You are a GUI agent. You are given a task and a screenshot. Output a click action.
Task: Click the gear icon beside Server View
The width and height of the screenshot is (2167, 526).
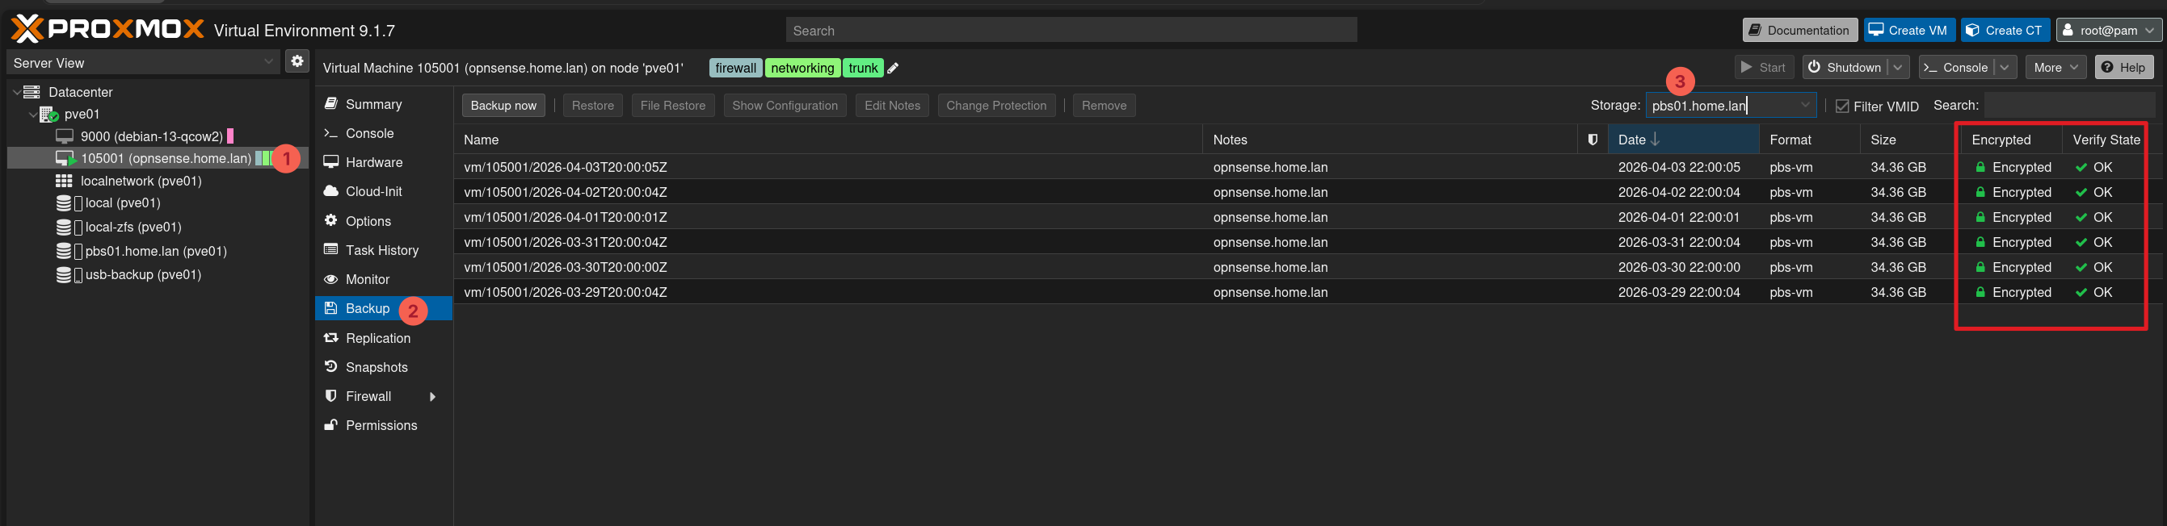297,61
